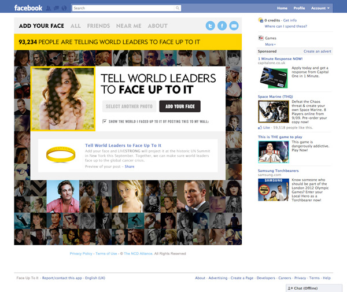Click the man in suit photo
Viewport: 347px width, 292px height.
tap(193, 197)
